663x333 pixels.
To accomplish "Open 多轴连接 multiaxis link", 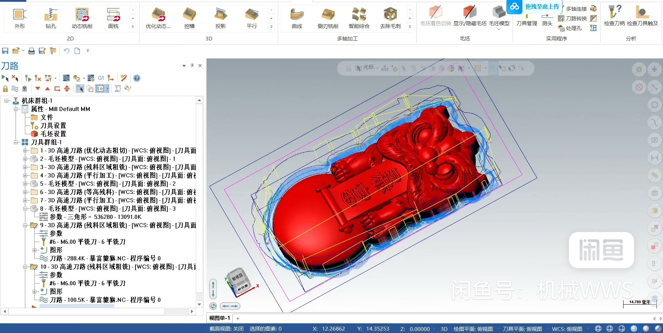I will [576, 9].
